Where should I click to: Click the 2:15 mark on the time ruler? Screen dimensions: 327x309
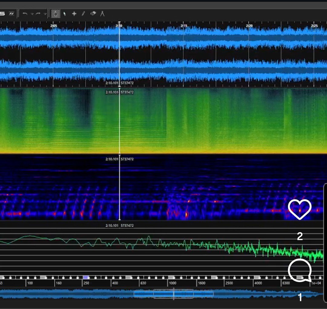click(x=184, y=26)
